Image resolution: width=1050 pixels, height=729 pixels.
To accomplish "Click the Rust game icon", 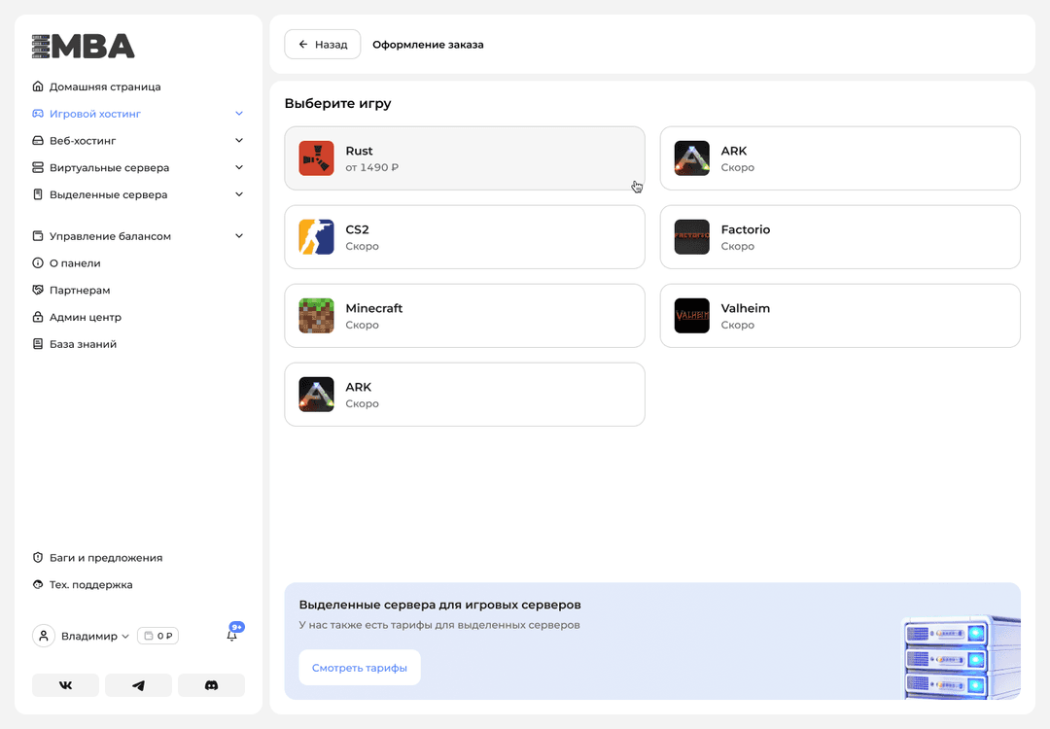I will click(x=316, y=158).
